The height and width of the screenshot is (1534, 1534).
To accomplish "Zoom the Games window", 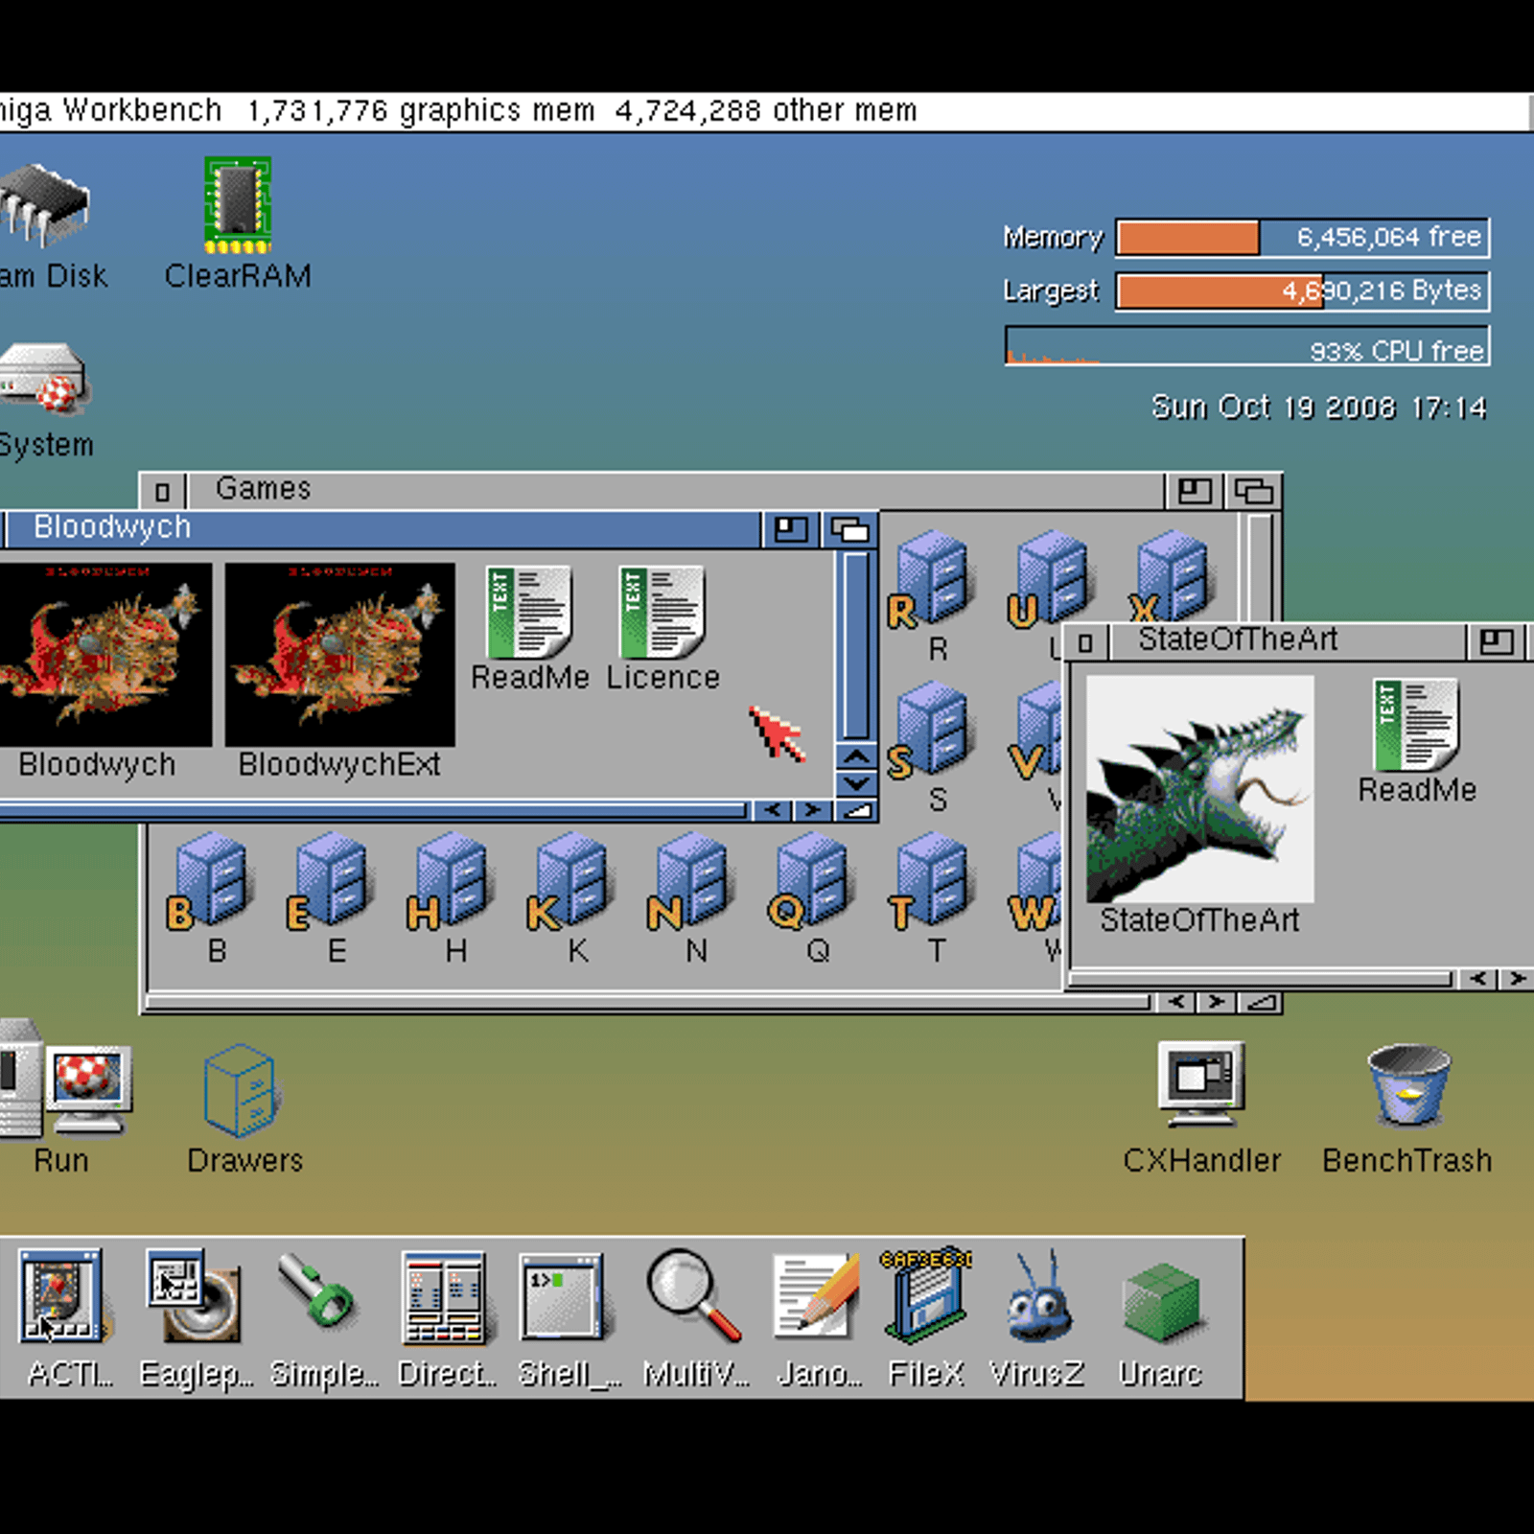I will point(1195,491).
